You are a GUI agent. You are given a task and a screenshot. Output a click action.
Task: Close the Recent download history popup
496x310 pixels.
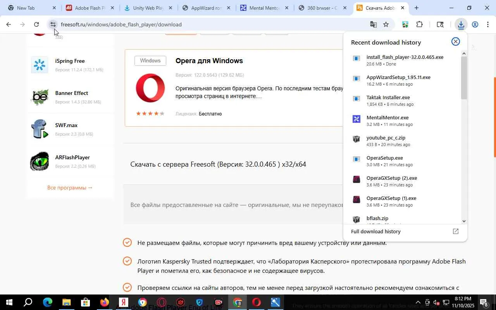coord(456,41)
